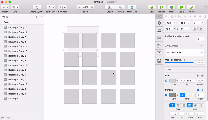Adjust the layer Opacity slider
Screen dimensions: 208x120
point(194,62)
